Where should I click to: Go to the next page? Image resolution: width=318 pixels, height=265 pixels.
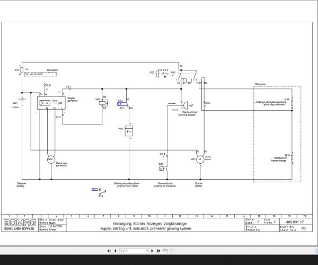(152, 251)
